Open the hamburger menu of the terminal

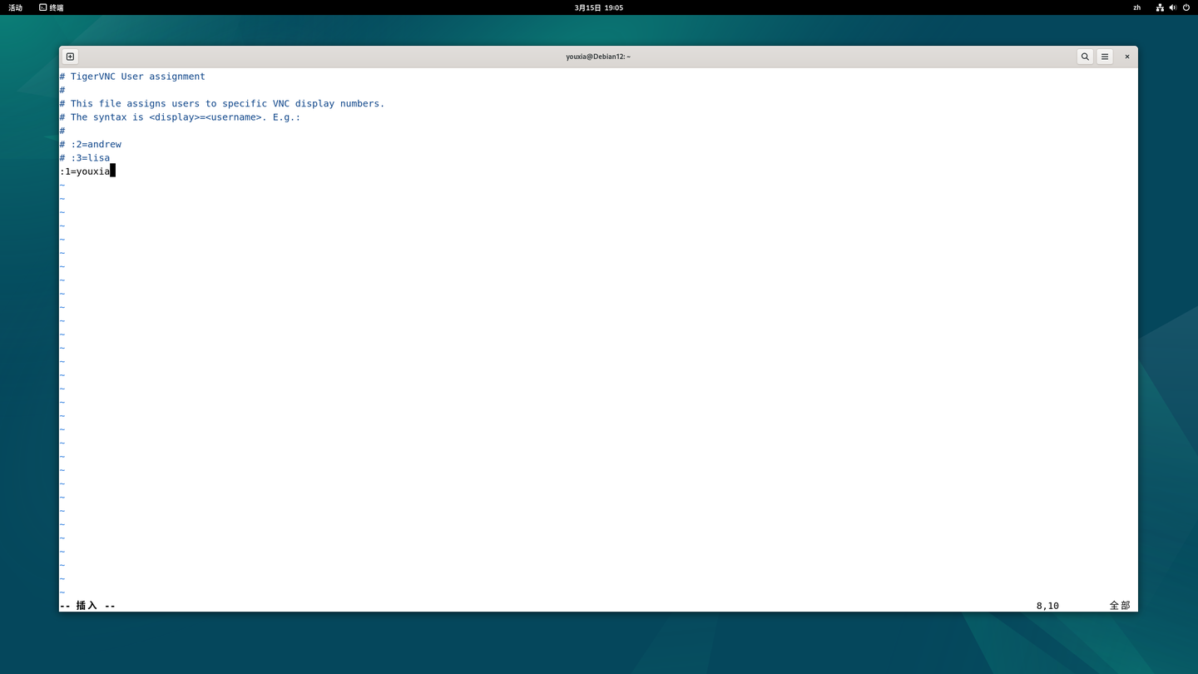coord(1104,57)
